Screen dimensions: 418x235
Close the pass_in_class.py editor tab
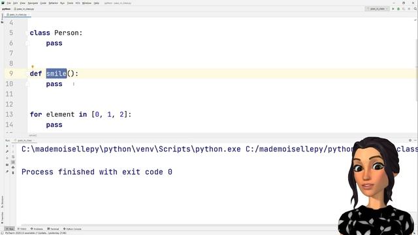29,14
